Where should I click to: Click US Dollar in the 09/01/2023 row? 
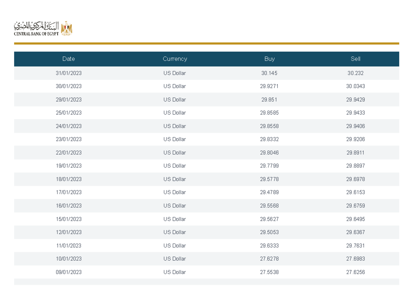coord(175,272)
